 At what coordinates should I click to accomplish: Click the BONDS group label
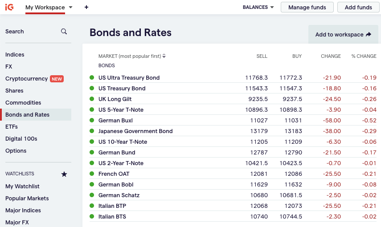[x=107, y=65]
